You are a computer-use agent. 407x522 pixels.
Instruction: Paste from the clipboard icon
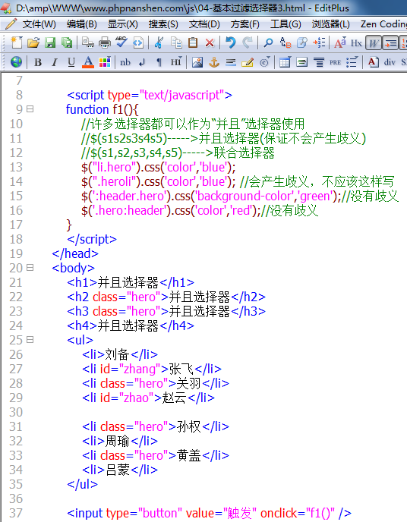(x=193, y=42)
